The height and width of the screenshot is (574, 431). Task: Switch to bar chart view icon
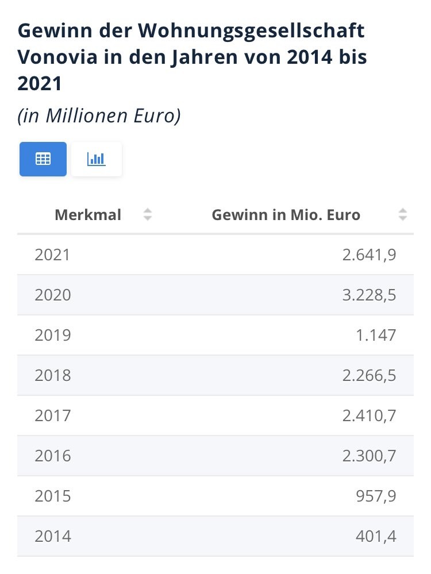tap(97, 159)
